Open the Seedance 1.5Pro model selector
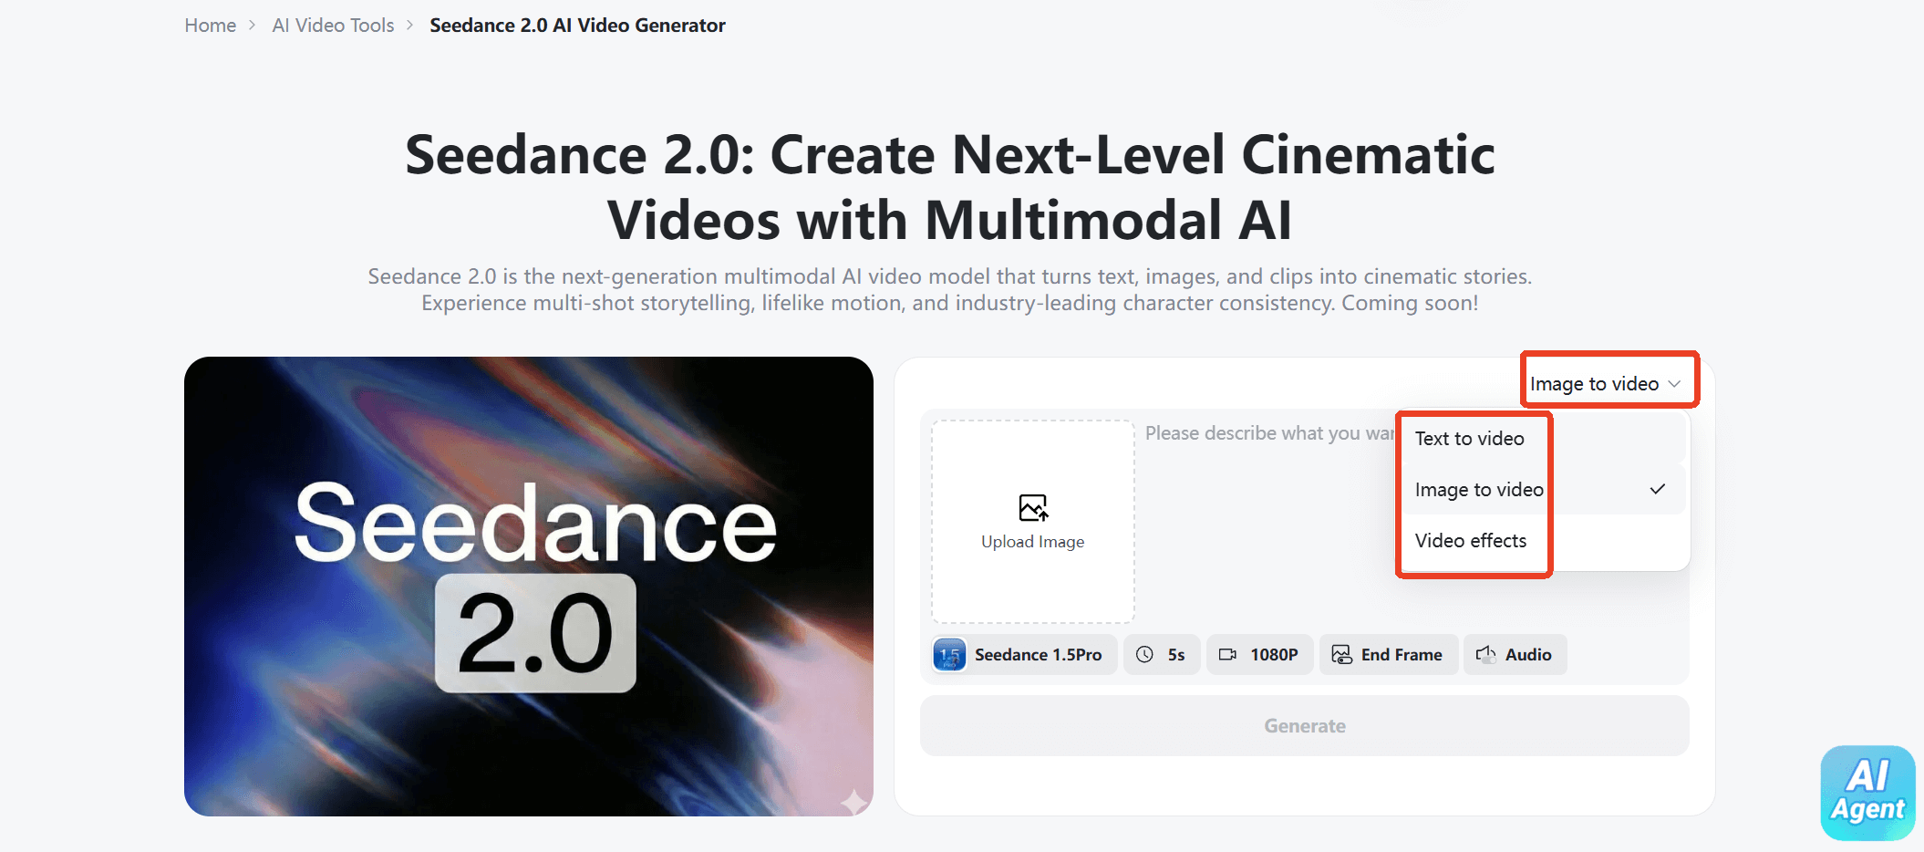1924x852 pixels. click(x=1037, y=655)
